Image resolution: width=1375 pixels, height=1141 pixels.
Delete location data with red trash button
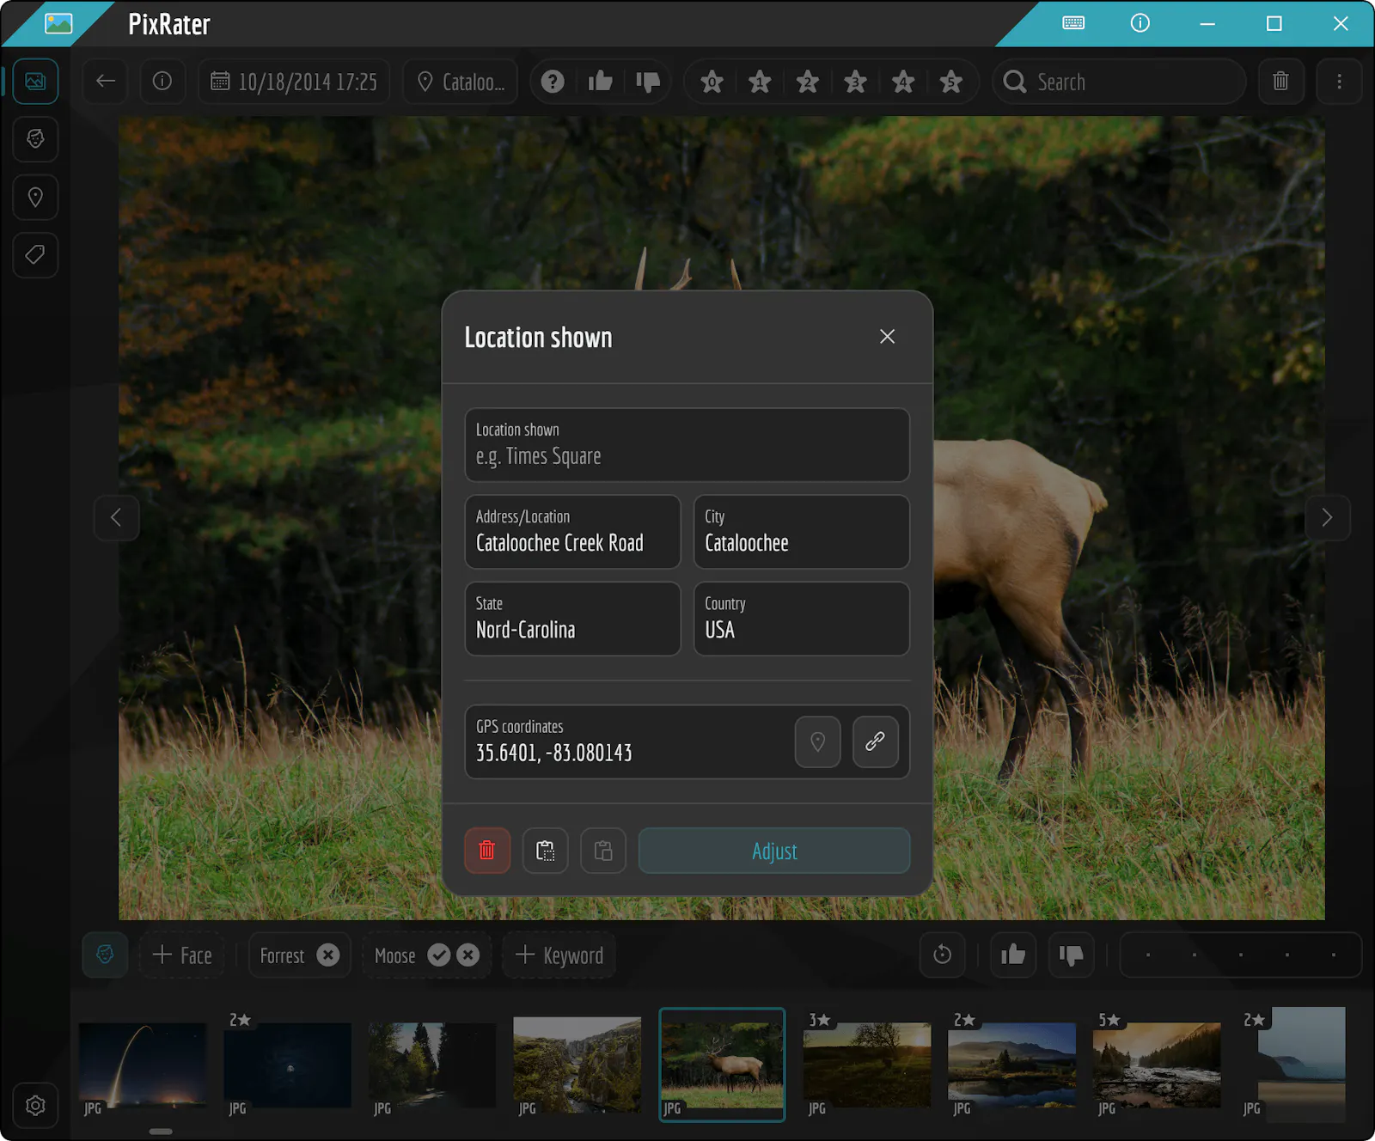tap(487, 851)
